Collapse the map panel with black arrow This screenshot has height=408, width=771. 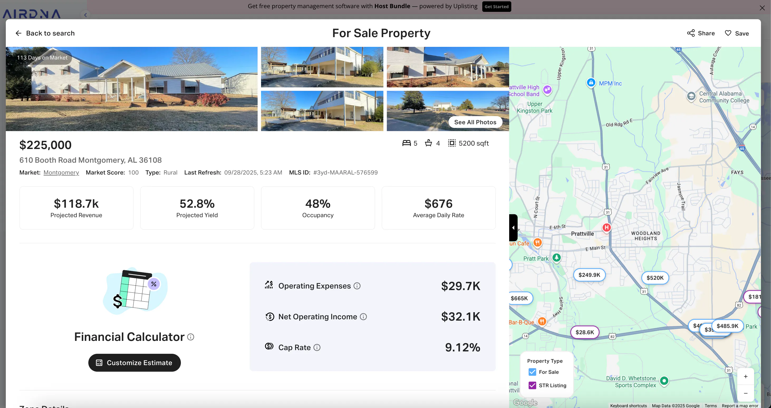tap(513, 228)
